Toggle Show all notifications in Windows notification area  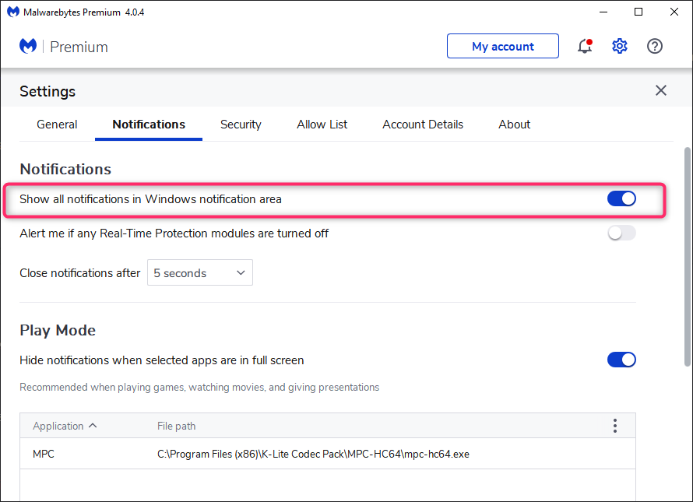click(621, 199)
